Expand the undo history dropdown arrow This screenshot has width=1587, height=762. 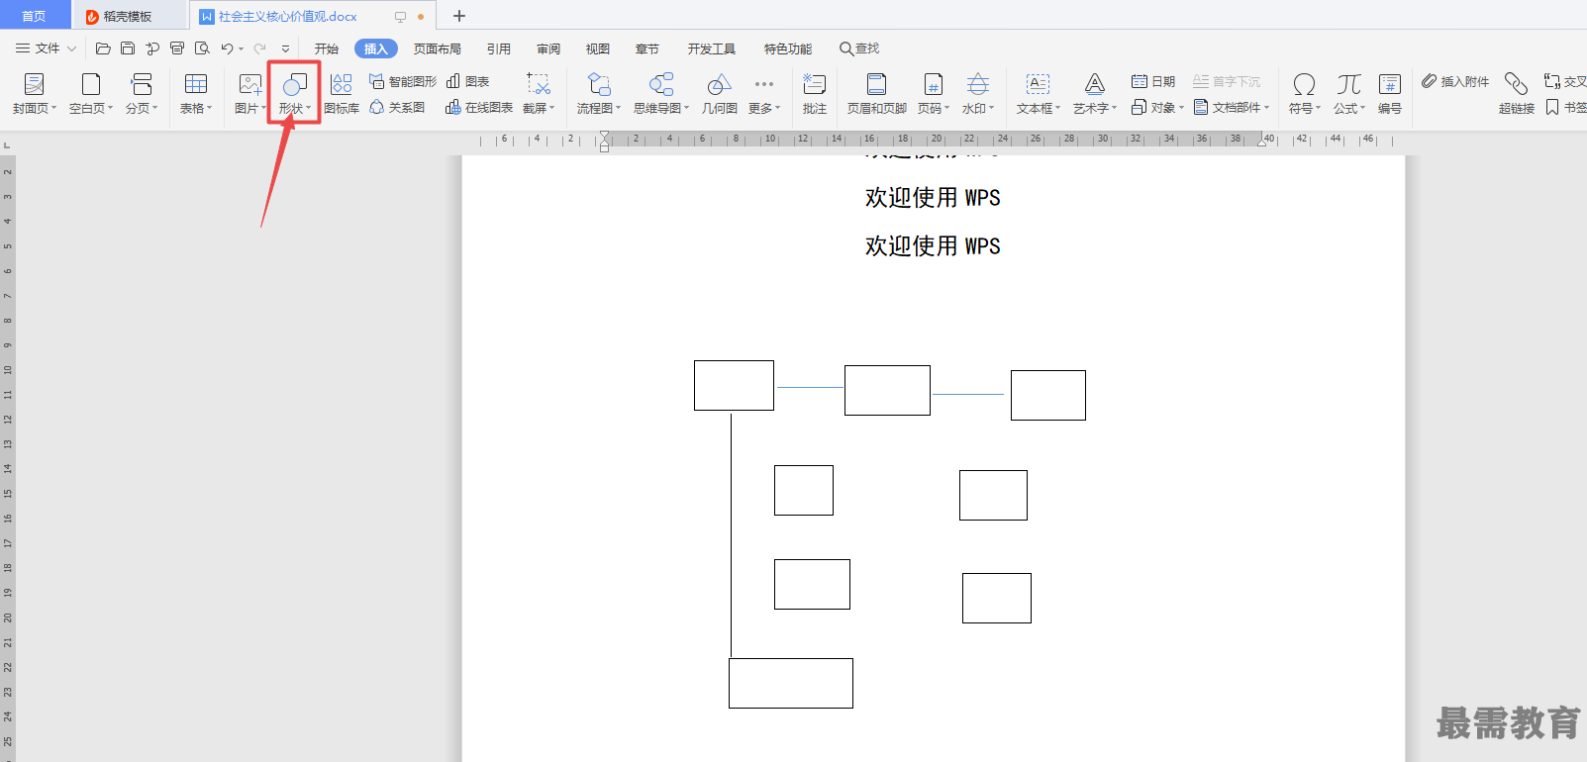(x=241, y=48)
